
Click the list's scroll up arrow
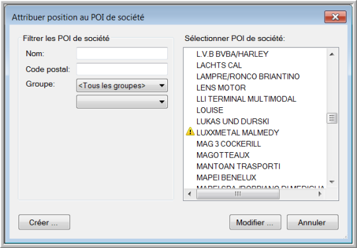point(332,54)
